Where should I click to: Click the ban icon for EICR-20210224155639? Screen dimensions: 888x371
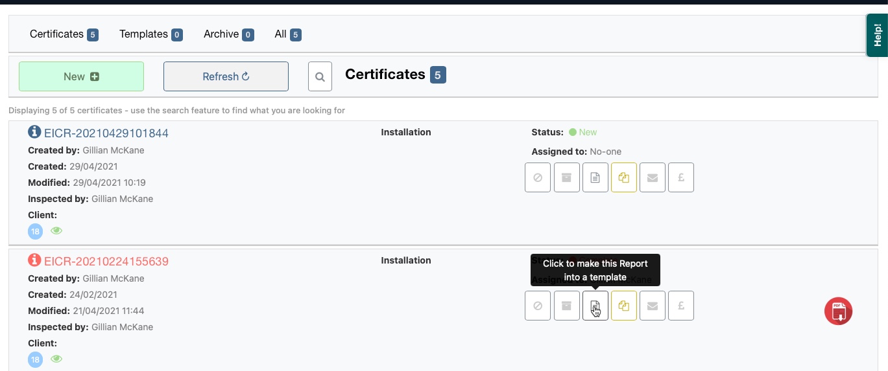pos(538,306)
